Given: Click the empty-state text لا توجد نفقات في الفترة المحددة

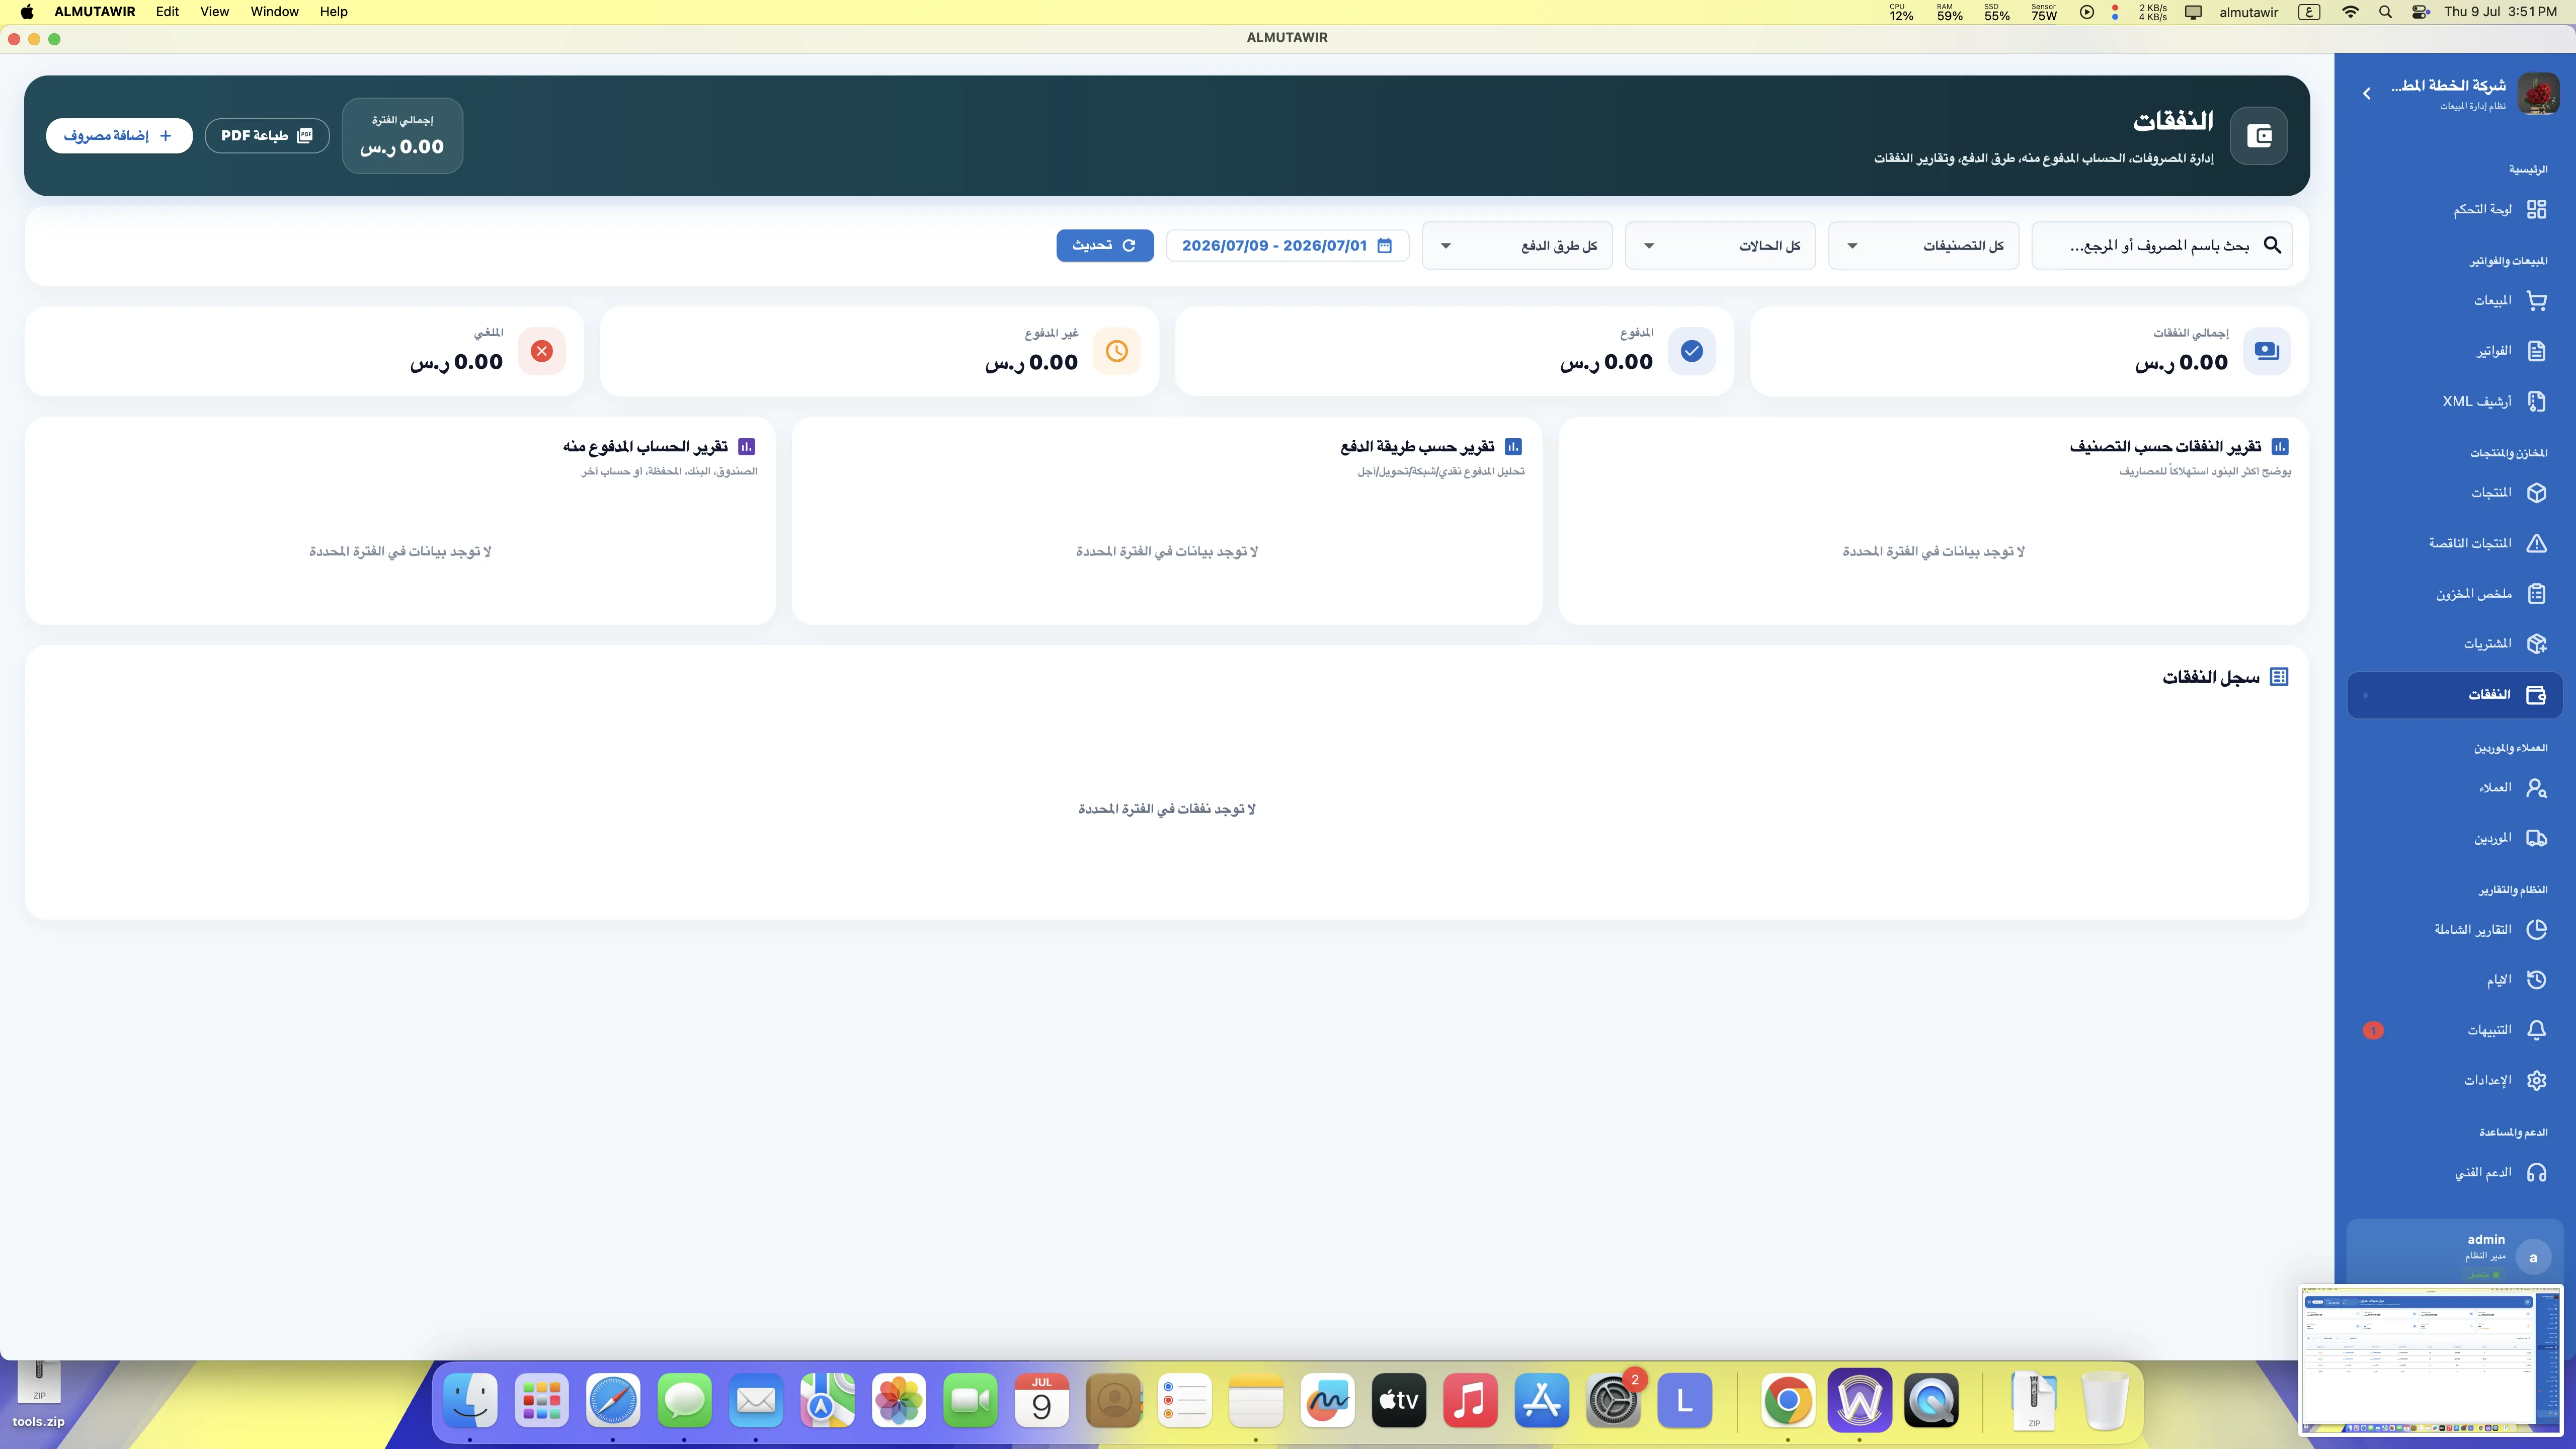Looking at the screenshot, I should 1166,809.
